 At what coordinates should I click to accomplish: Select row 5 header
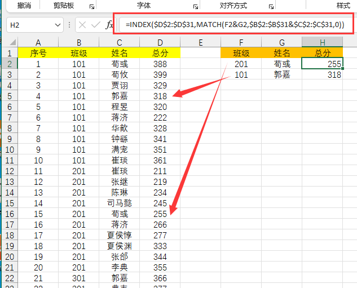(8, 96)
